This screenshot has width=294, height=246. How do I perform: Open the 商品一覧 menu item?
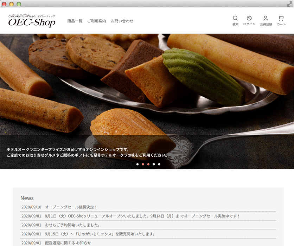click(75, 21)
